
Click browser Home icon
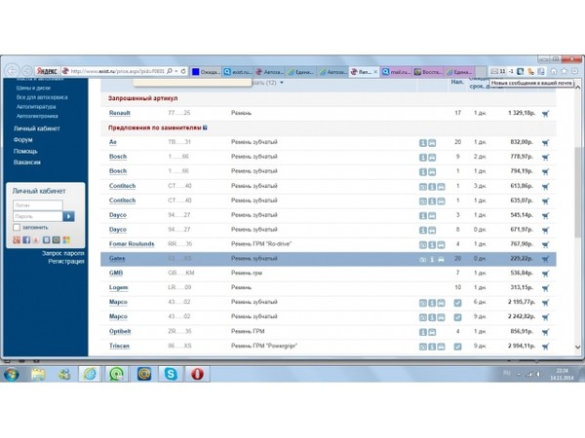554,71
